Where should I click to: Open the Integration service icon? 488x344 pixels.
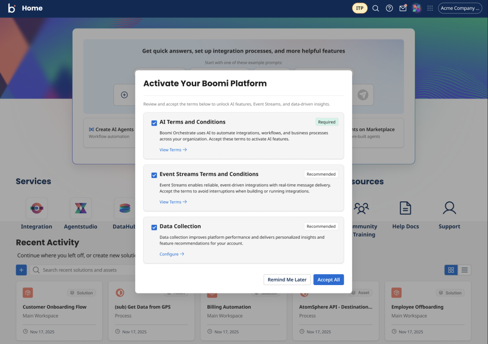tap(37, 208)
